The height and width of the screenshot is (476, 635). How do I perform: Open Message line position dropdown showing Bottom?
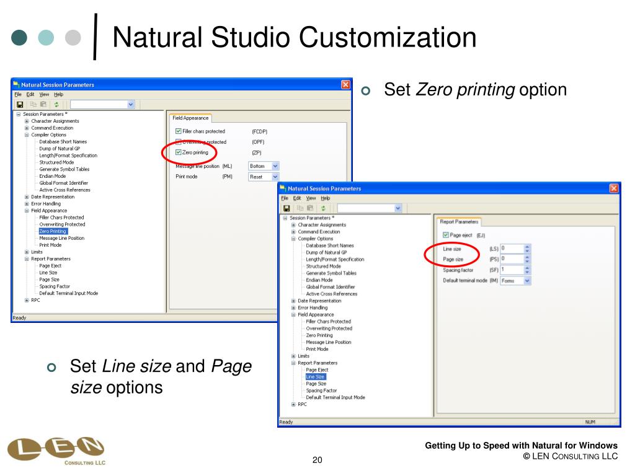tap(275, 166)
